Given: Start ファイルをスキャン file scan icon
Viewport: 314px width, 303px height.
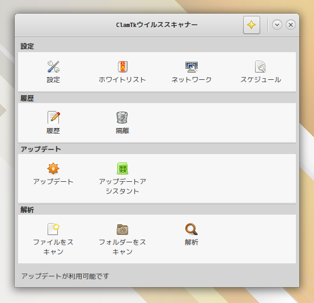Looking at the screenshot, I should [53, 229].
